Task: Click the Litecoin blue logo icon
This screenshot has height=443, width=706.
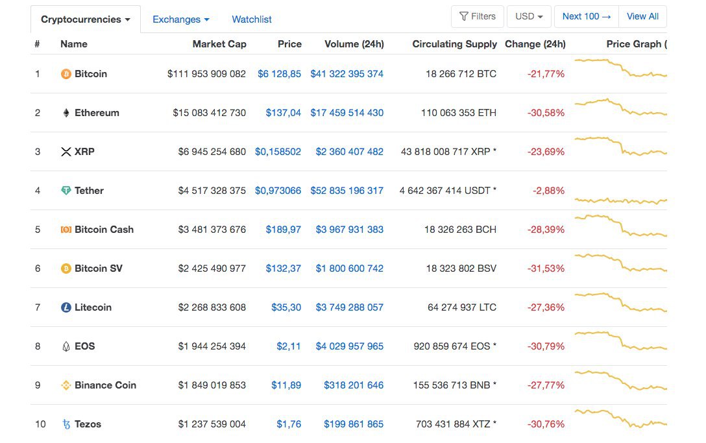Action: point(66,307)
